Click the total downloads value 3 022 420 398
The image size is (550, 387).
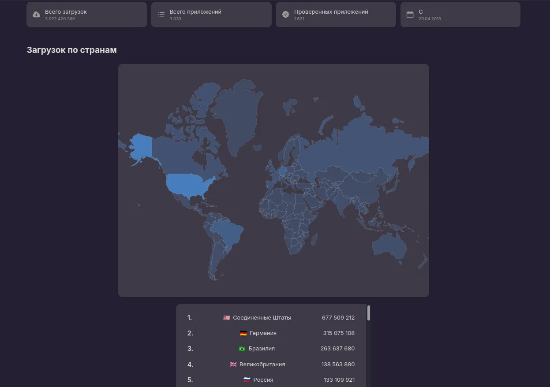[60, 19]
